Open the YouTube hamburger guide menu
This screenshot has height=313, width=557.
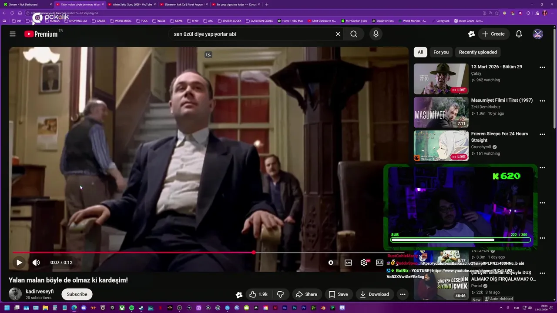click(x=13, y=34)
